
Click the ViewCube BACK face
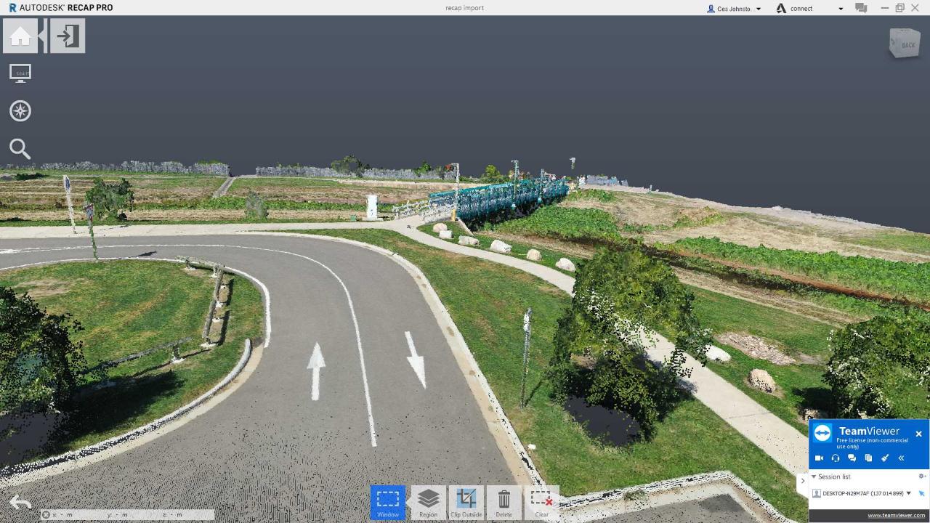point(905,44)
